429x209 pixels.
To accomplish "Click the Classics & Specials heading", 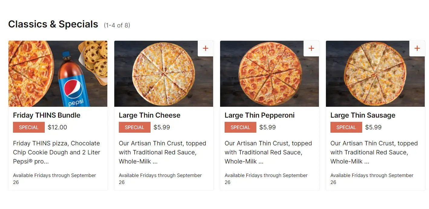I will click(x=53, y=24).
